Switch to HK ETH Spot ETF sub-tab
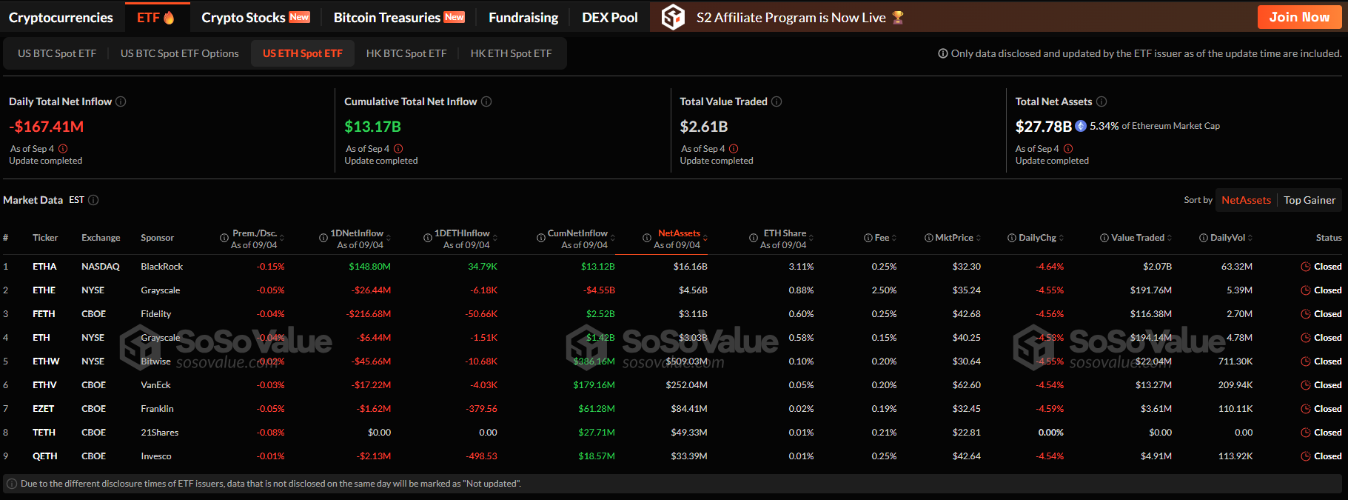This screenshot has height=500, width=1348. coord(511,53)
